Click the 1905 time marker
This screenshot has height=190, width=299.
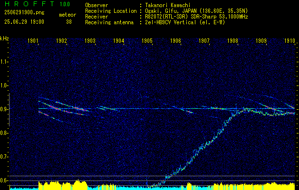click(x=147, y=40)
